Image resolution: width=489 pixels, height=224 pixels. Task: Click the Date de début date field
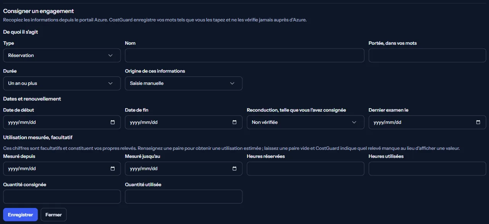[62, 122]
